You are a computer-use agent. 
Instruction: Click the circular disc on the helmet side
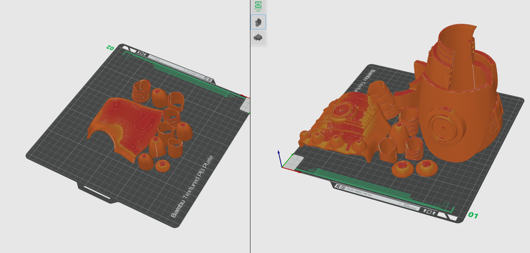tap(443, 124)
